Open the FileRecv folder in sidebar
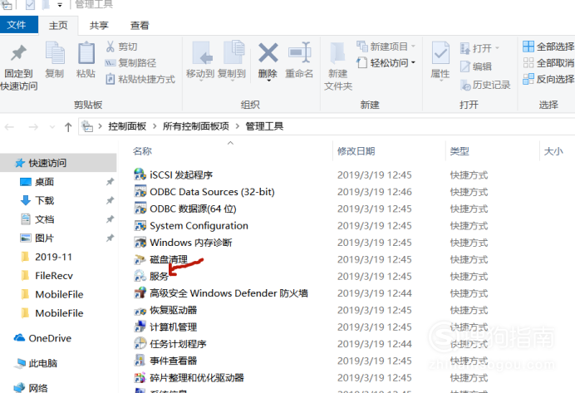 53,276
